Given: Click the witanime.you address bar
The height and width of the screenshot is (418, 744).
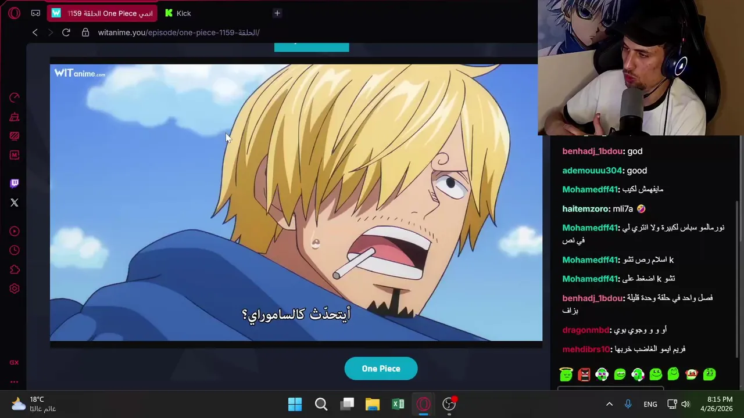Looking at the screenshot, I should 178,33.
